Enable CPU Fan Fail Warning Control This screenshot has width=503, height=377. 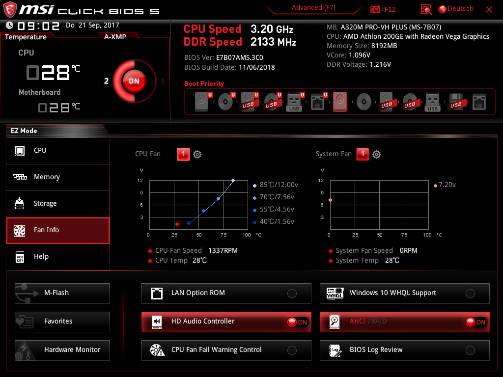coord(226,350)
